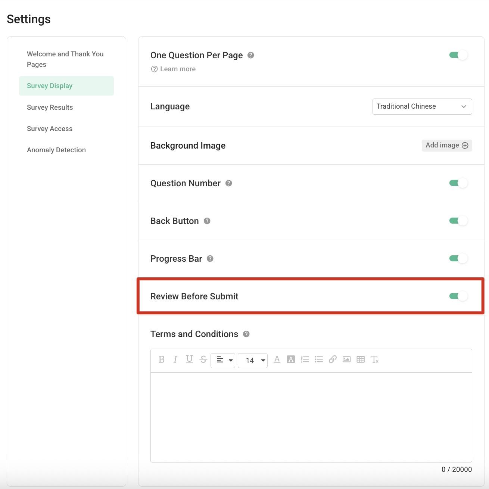
Task: Underline text in Terms editor
Action: pos(189,359)
